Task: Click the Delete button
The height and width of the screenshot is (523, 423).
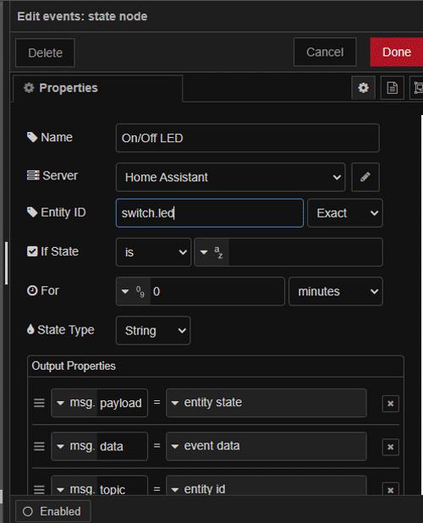Action: (x=45, y=52)
